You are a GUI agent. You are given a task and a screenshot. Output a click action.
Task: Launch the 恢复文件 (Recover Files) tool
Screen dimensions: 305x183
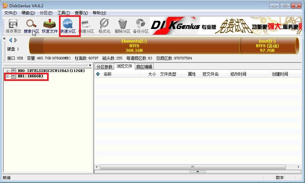[x=50, y=26]
